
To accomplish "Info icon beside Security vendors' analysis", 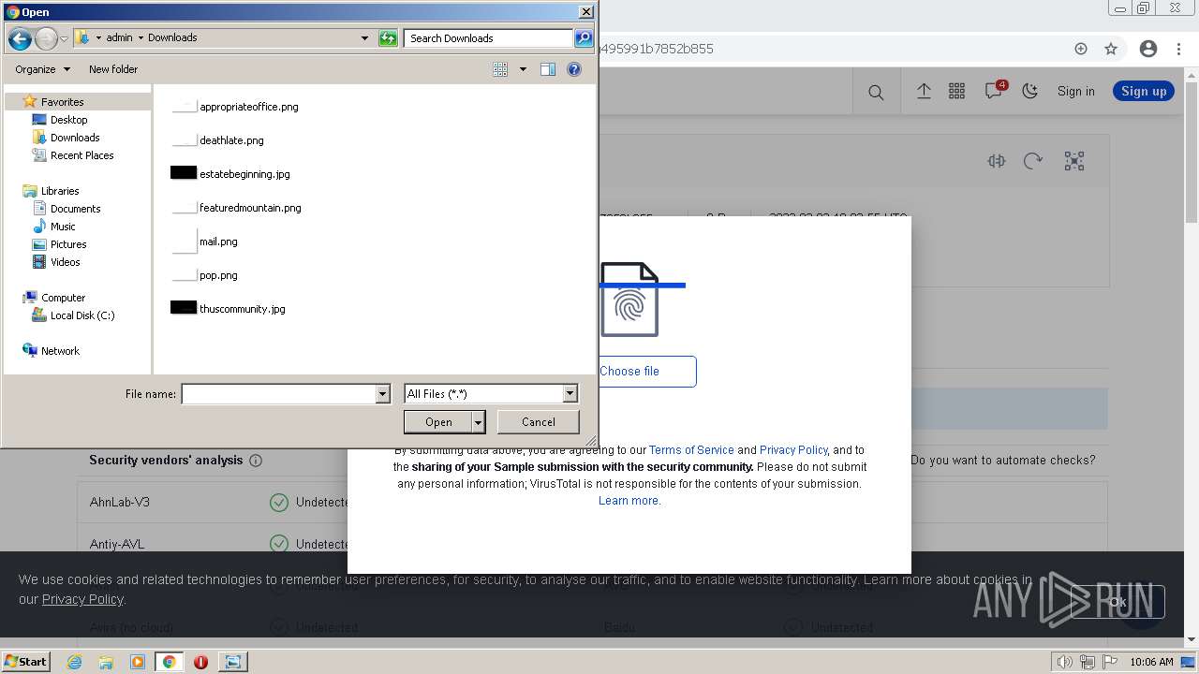I will [256, 461].
